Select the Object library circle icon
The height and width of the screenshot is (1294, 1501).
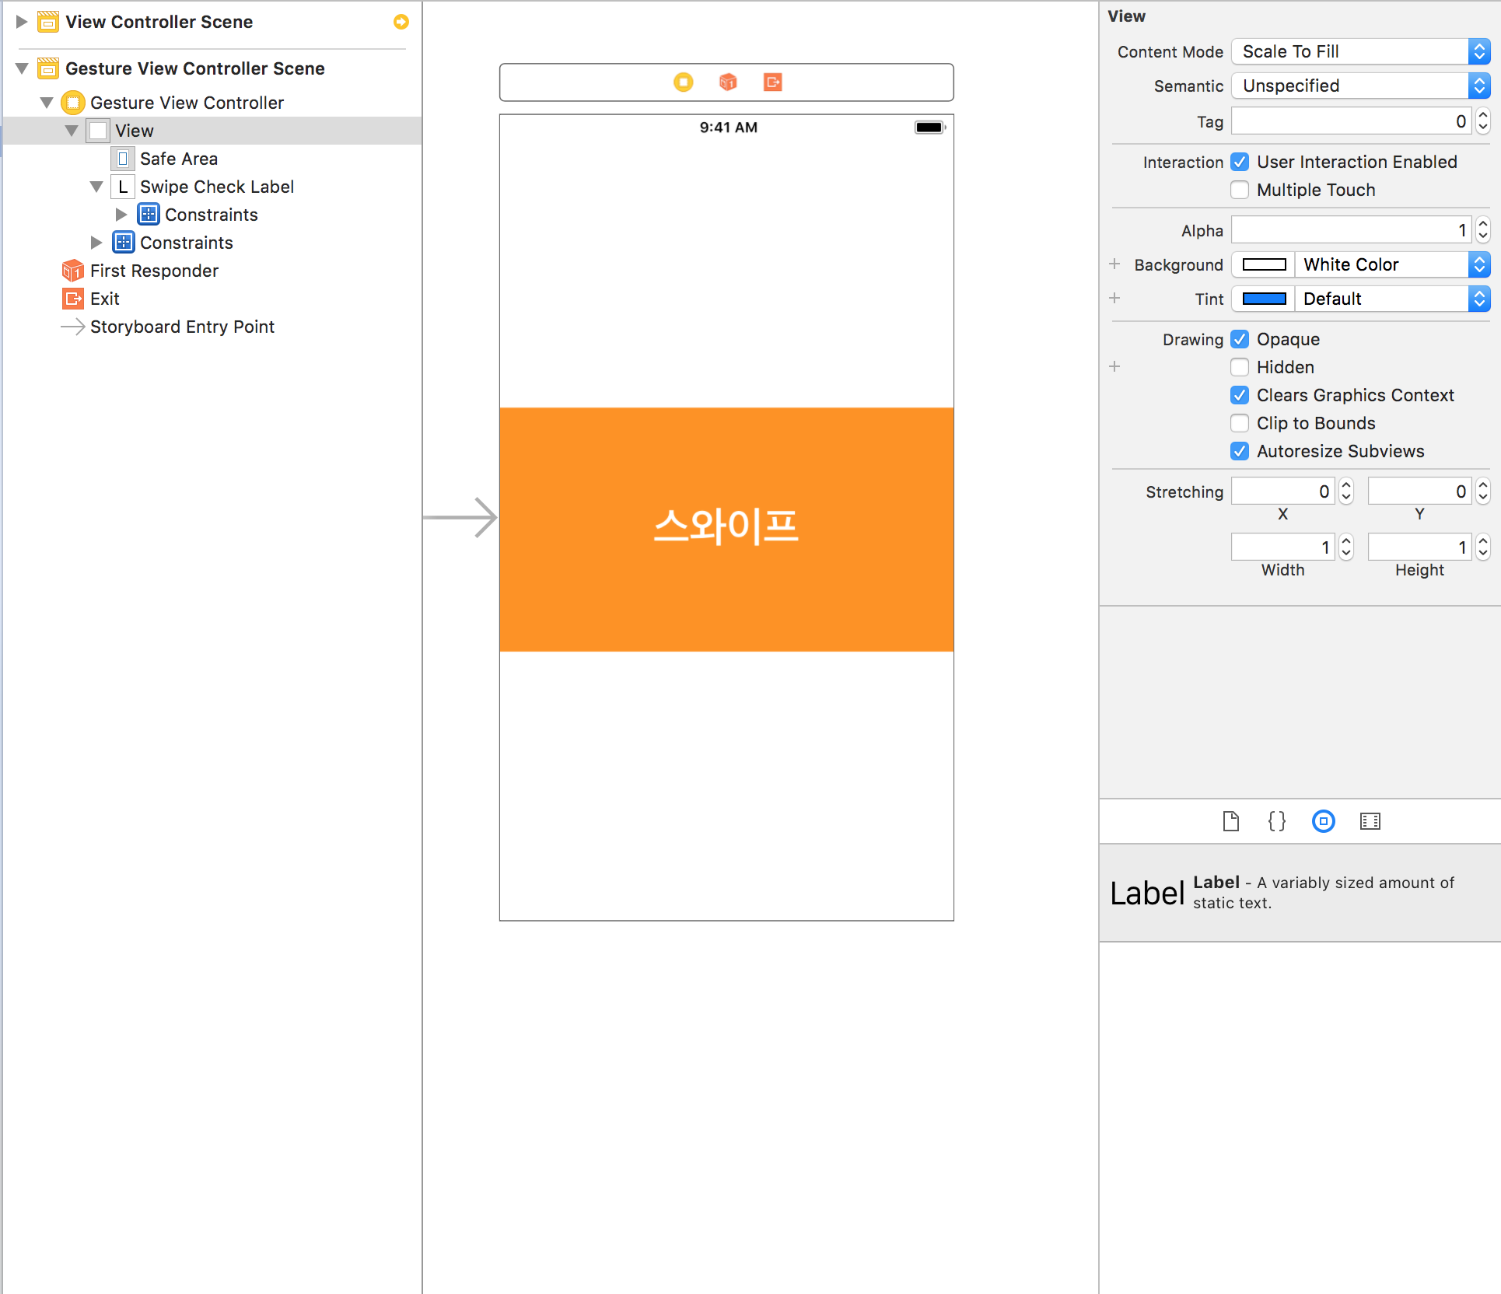click(x=1324, y=821)
